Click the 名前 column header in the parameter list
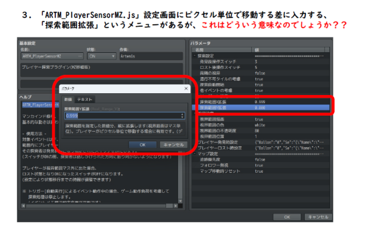 coord(221,50)
